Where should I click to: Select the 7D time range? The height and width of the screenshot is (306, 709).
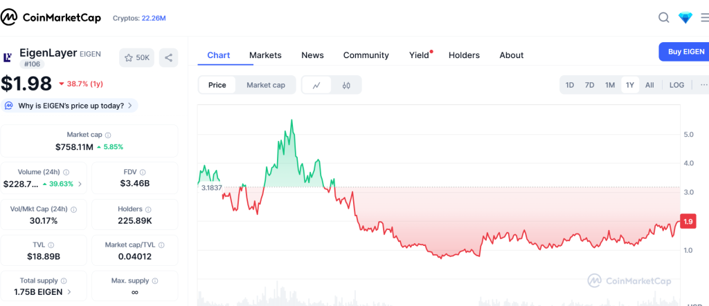pos(589,85)
